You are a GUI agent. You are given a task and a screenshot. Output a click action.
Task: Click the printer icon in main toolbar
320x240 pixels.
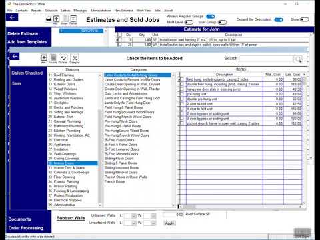[x=49, y=19]
